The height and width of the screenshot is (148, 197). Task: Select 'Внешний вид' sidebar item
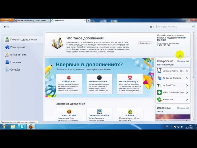pyautogui.click(x=24, y=55)
